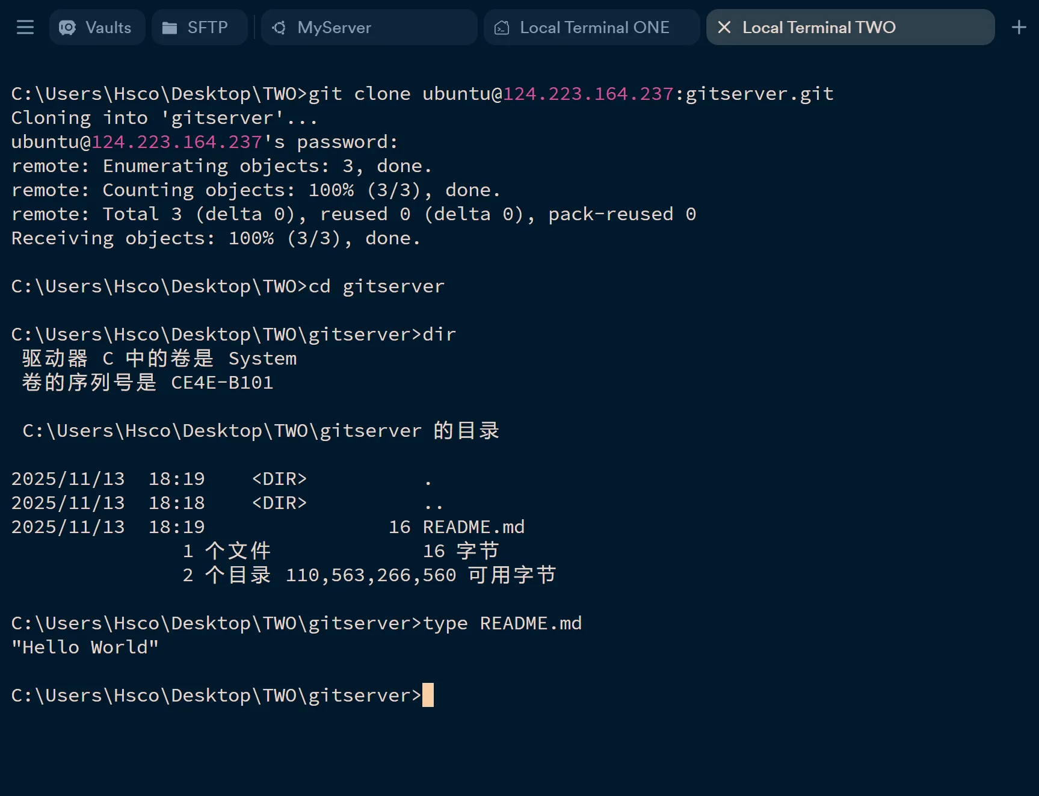Select the Local Terminal ONE tab

[x=594, y=28]
